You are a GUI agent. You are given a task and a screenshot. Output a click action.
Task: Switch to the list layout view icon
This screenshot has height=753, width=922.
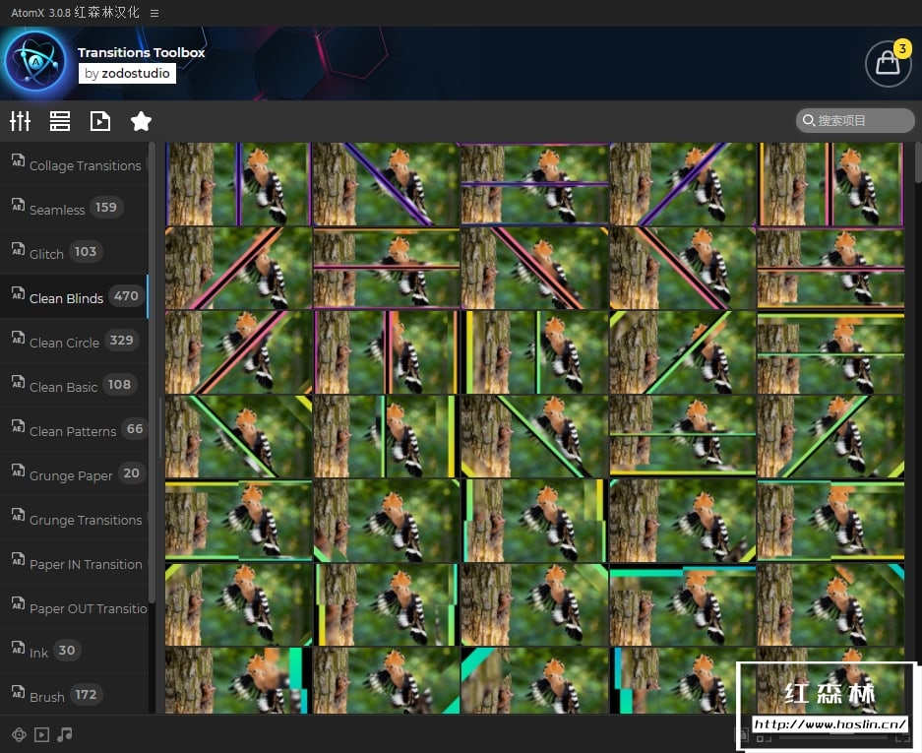click(x=60, y=121)
